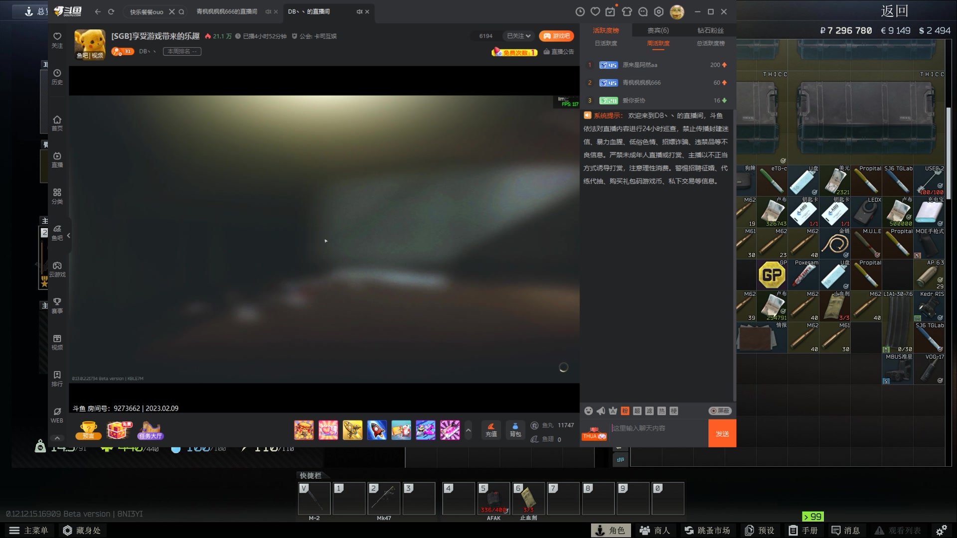The image size is (957, 538).
Task: Open the 直播公告 stream announcement
Action: (x=558, y=51)
